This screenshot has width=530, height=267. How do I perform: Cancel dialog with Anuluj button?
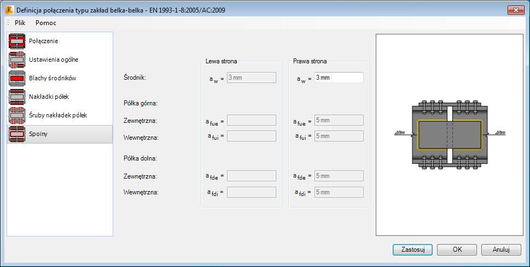click(501, 250)
